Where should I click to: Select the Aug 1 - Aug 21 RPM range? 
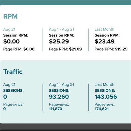point(61,29)
